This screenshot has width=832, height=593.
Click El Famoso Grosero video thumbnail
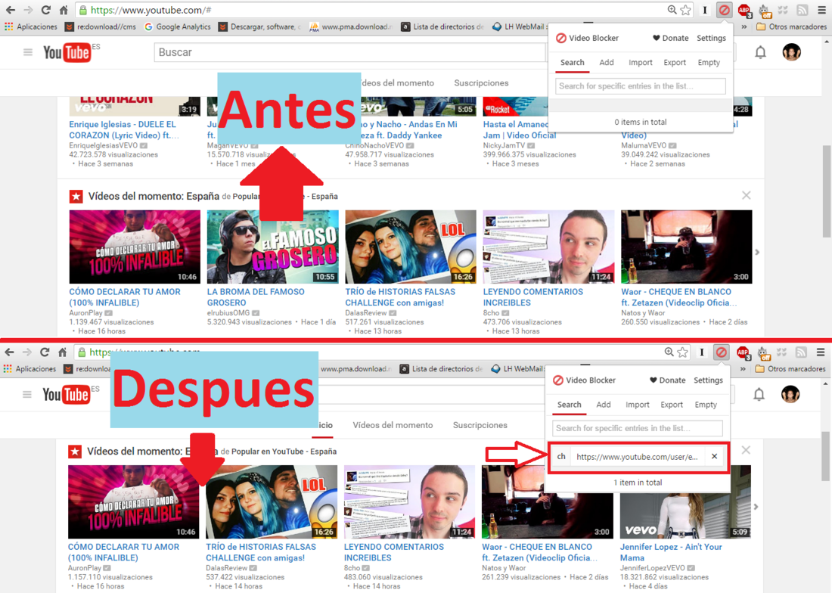pyautogui.click(x=273, y=247)
